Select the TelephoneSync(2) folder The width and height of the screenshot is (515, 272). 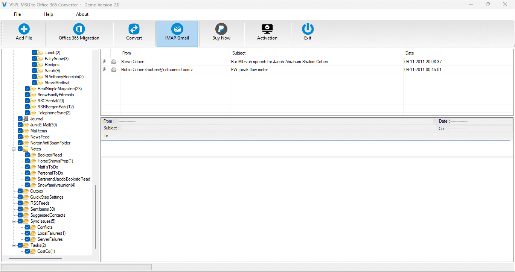pos(54,113)
